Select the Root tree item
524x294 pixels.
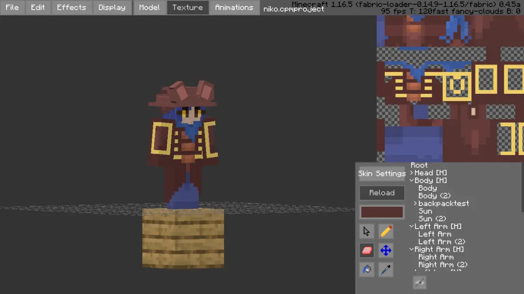[x=419, y=165]
